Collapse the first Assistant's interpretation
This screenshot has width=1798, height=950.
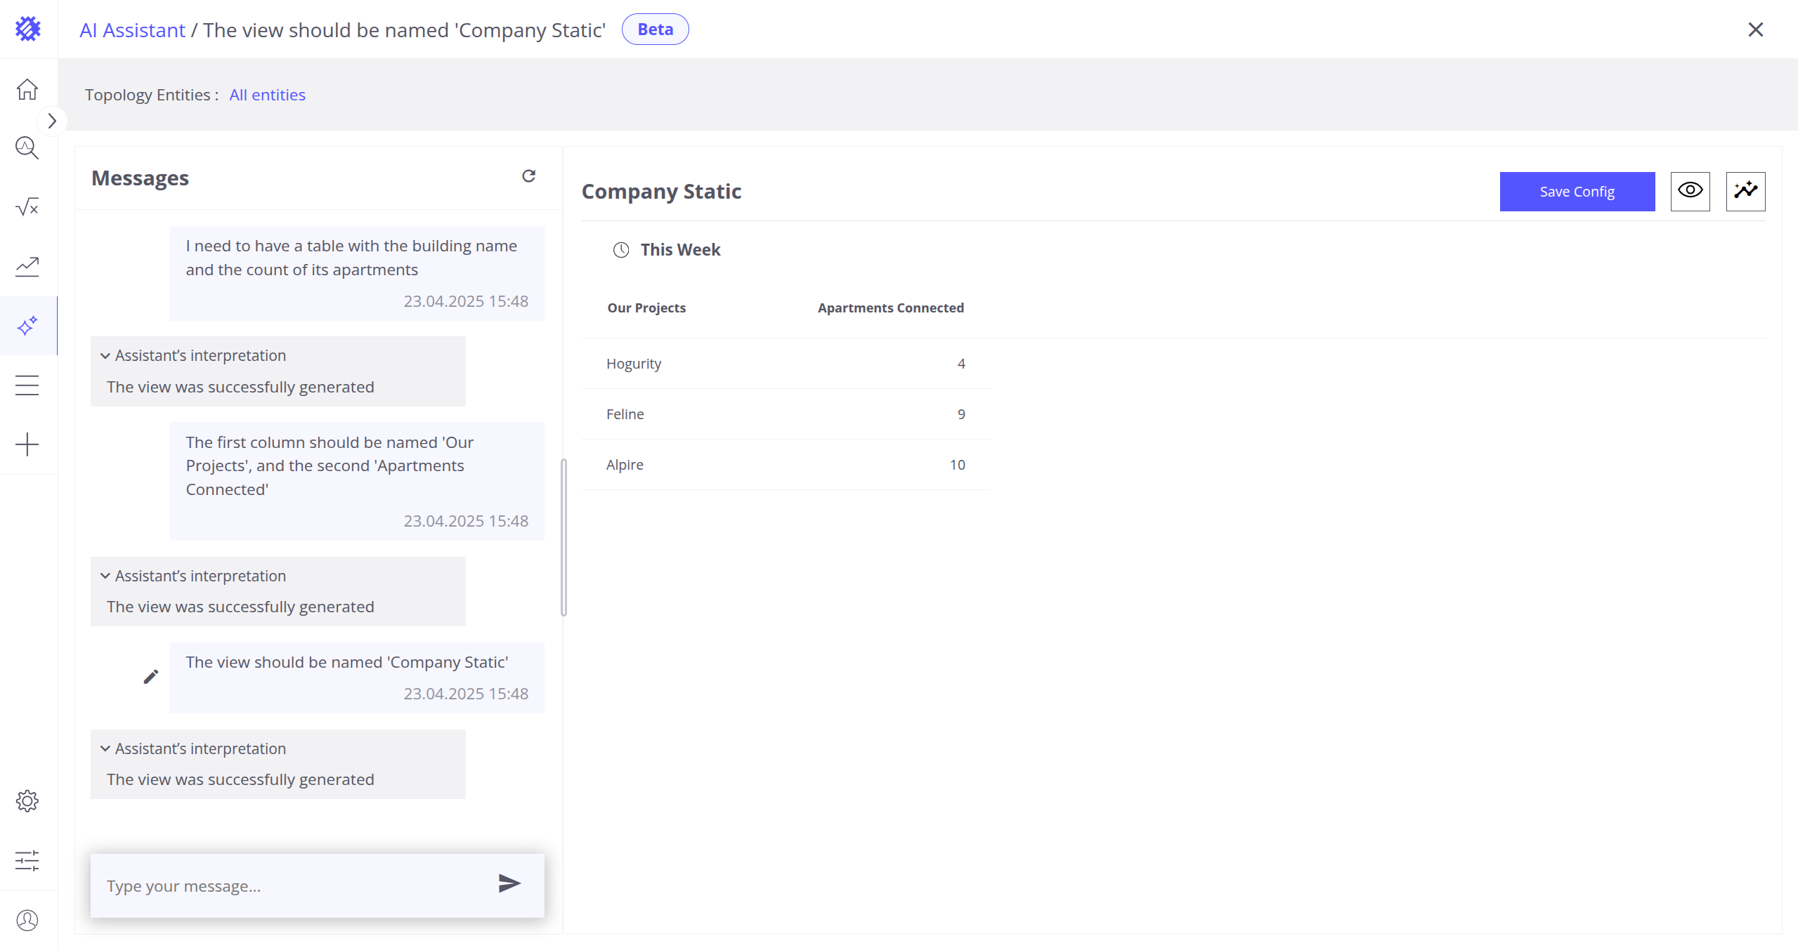point(105,356)
